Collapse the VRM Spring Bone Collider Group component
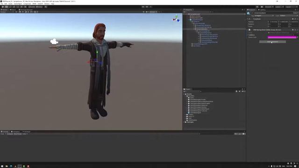299x168 pixels. pos(248,30)
